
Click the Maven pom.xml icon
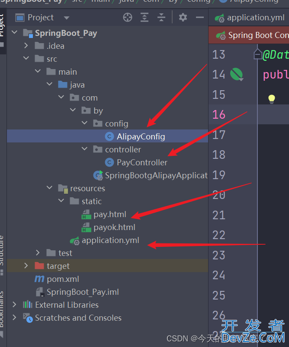[39, 279]
